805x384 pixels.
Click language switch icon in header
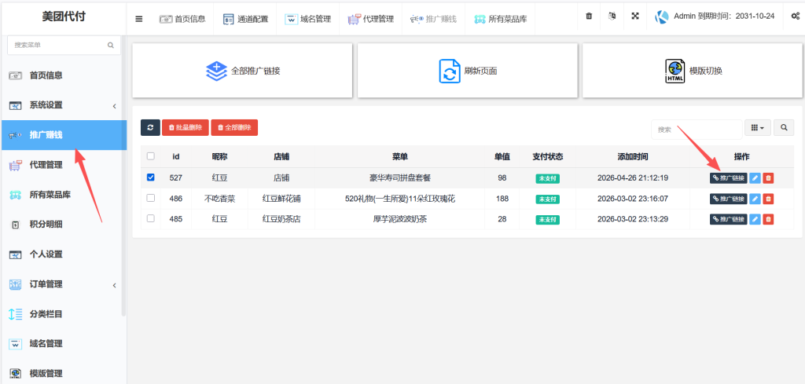pyautogui.click(x=612, y=16)
